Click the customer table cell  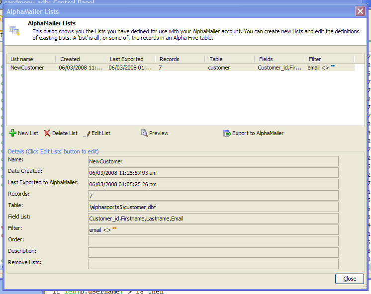click(219, 68)
